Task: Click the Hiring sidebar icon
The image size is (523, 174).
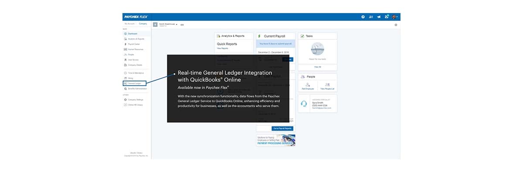Action: [126, 78]
